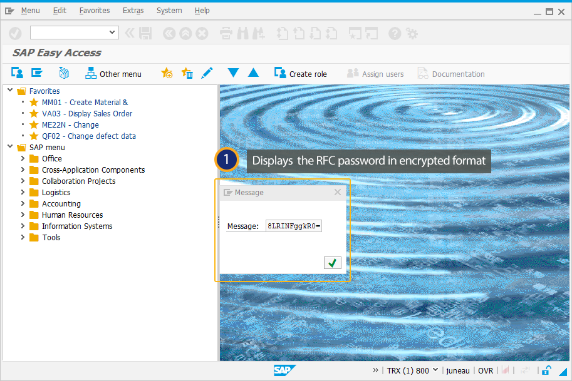Collapse the Favorites folder
The height and width of the screenshot is (381, 572).
pyautogui.click(x=10, y=90)
